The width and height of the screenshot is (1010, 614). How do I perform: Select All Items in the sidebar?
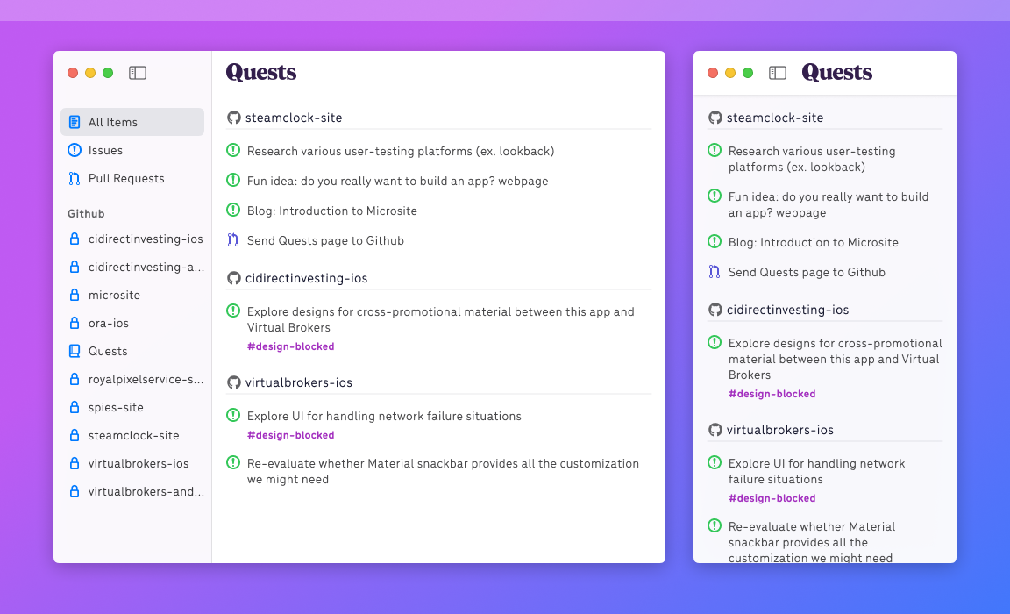pos(132,122)
